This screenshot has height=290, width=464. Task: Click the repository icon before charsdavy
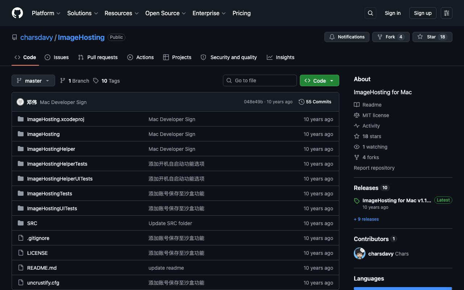[x=14, y=37]
